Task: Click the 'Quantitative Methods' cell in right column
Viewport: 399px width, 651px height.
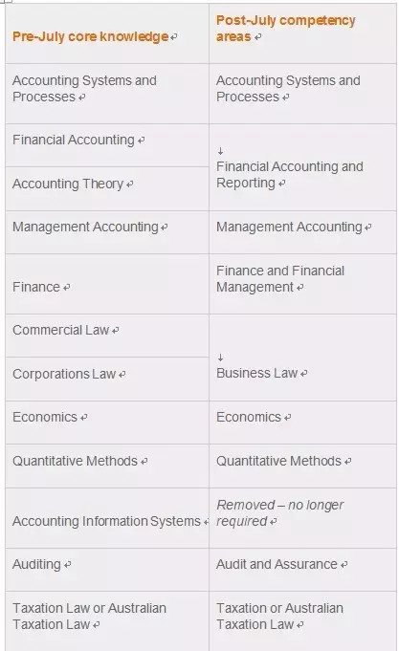Action: click(303, 466)
